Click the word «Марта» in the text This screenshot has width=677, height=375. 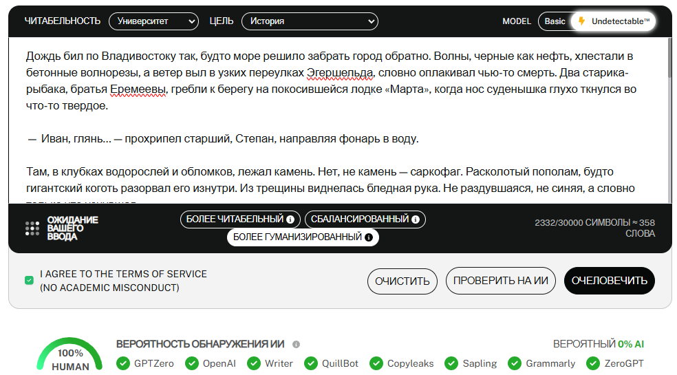click(x=407, y=89)
